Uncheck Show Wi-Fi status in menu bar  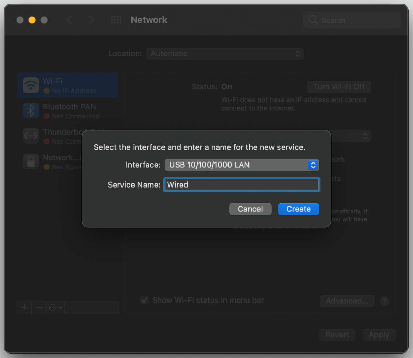point(144,300)
